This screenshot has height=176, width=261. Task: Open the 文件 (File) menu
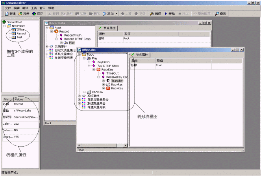point(8,8)
